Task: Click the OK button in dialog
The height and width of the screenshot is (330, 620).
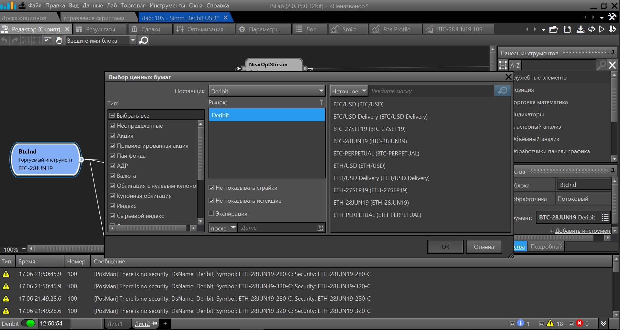Action: point(445,247)
